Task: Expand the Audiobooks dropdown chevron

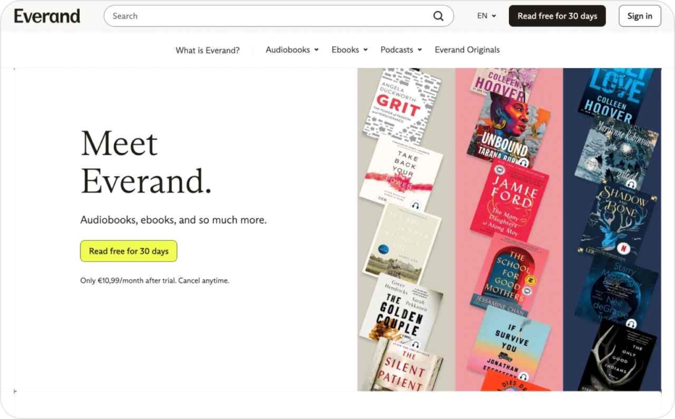Action: pos(316,49)
